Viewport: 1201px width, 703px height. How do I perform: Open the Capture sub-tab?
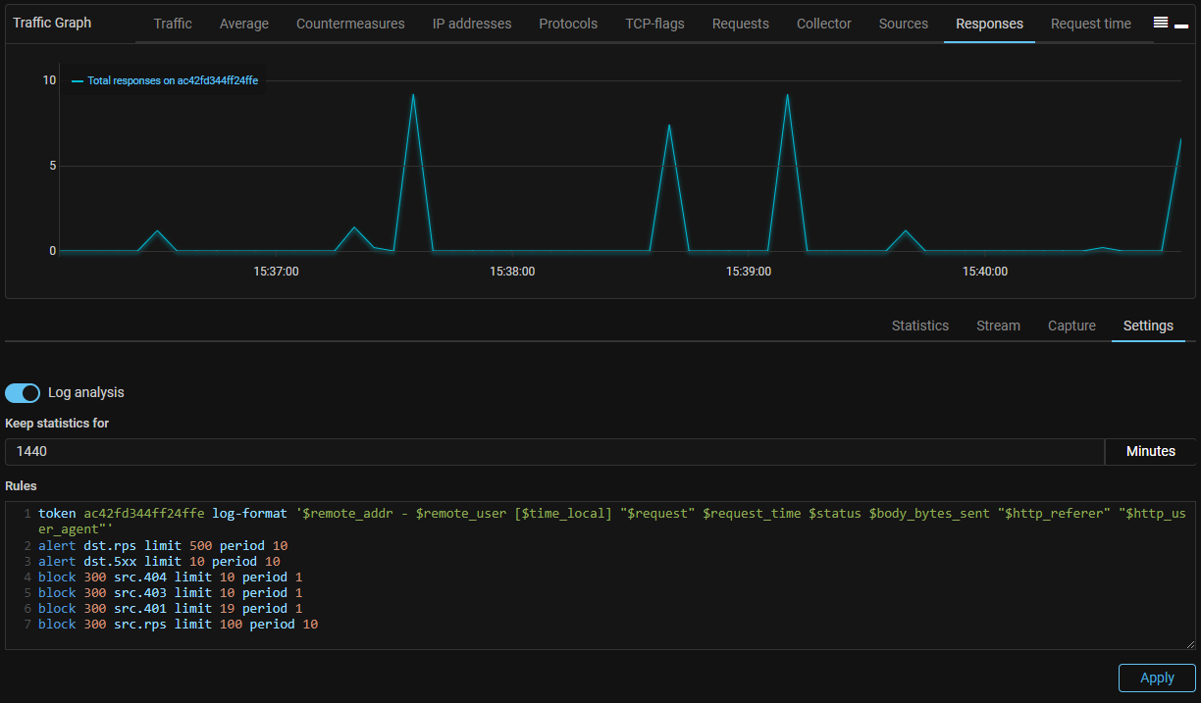(1071, 326)
